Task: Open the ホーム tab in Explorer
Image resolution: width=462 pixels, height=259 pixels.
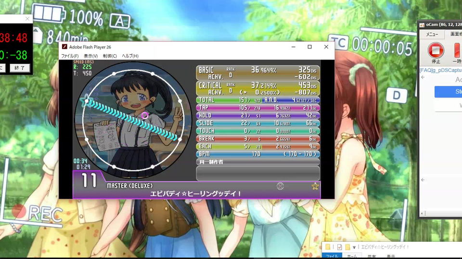Action: 351,256
